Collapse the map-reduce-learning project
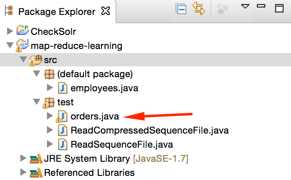 coord(10,45)
